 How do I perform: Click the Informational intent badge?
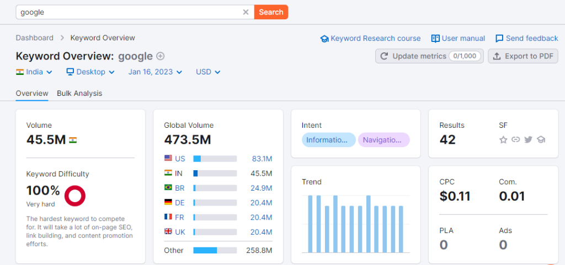click(x=329, y=140)
